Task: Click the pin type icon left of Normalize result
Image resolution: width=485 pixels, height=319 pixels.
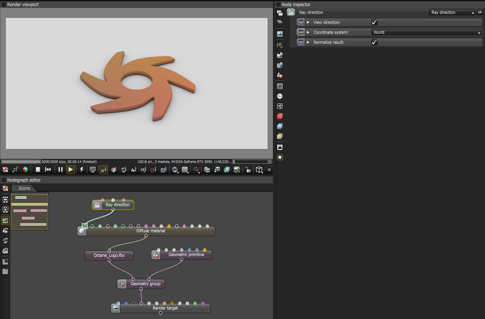Action: (301, 42)
